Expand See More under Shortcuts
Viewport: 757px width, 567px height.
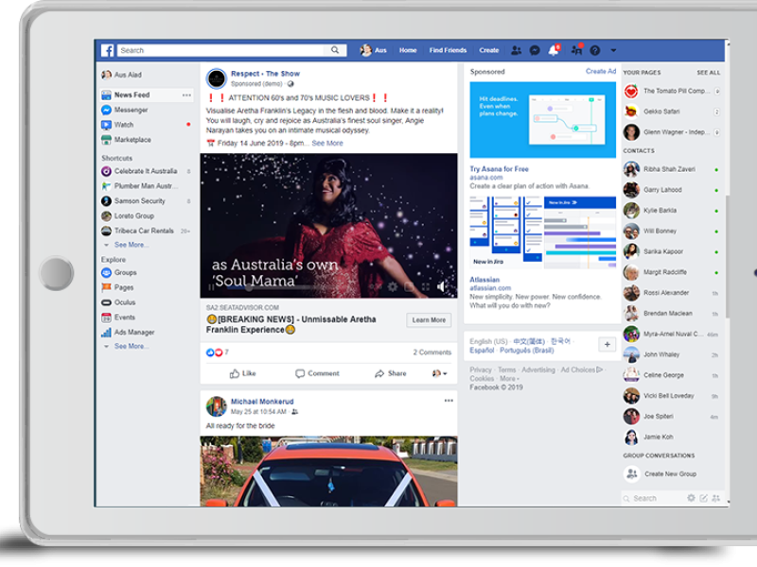pos(131,245)
